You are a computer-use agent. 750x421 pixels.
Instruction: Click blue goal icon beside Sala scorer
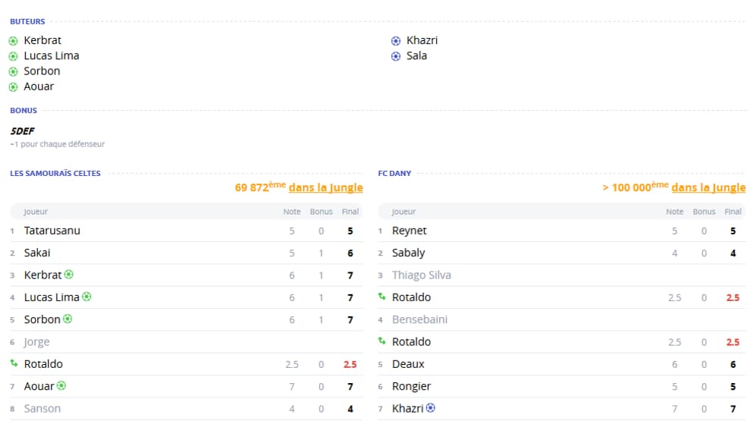tap(396, 56)
